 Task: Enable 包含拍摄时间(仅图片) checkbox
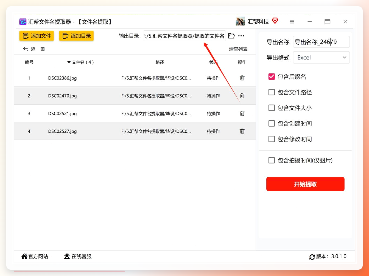point(272,160)
